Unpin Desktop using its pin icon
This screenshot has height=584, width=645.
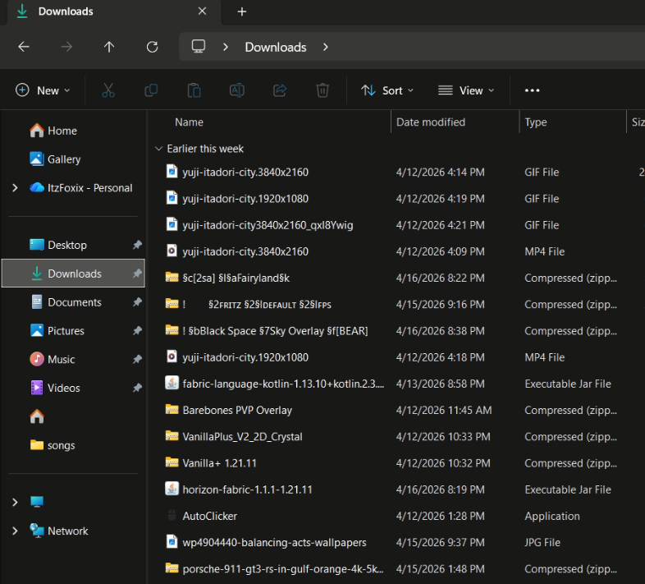pyautogui.click(x=137, y=245)
